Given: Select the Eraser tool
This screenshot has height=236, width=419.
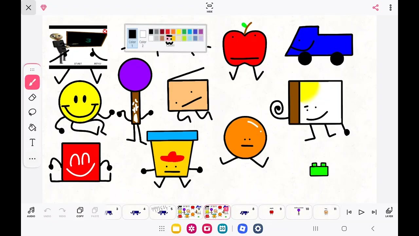Looking at the screenshot, I should [32, 97].
